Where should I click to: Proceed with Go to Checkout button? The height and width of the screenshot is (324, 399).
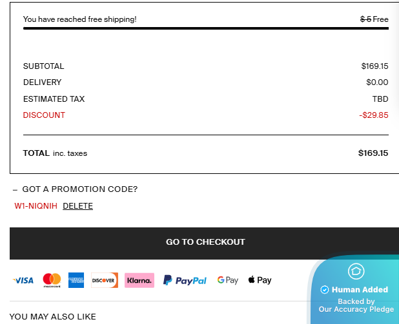pos(205,242)
